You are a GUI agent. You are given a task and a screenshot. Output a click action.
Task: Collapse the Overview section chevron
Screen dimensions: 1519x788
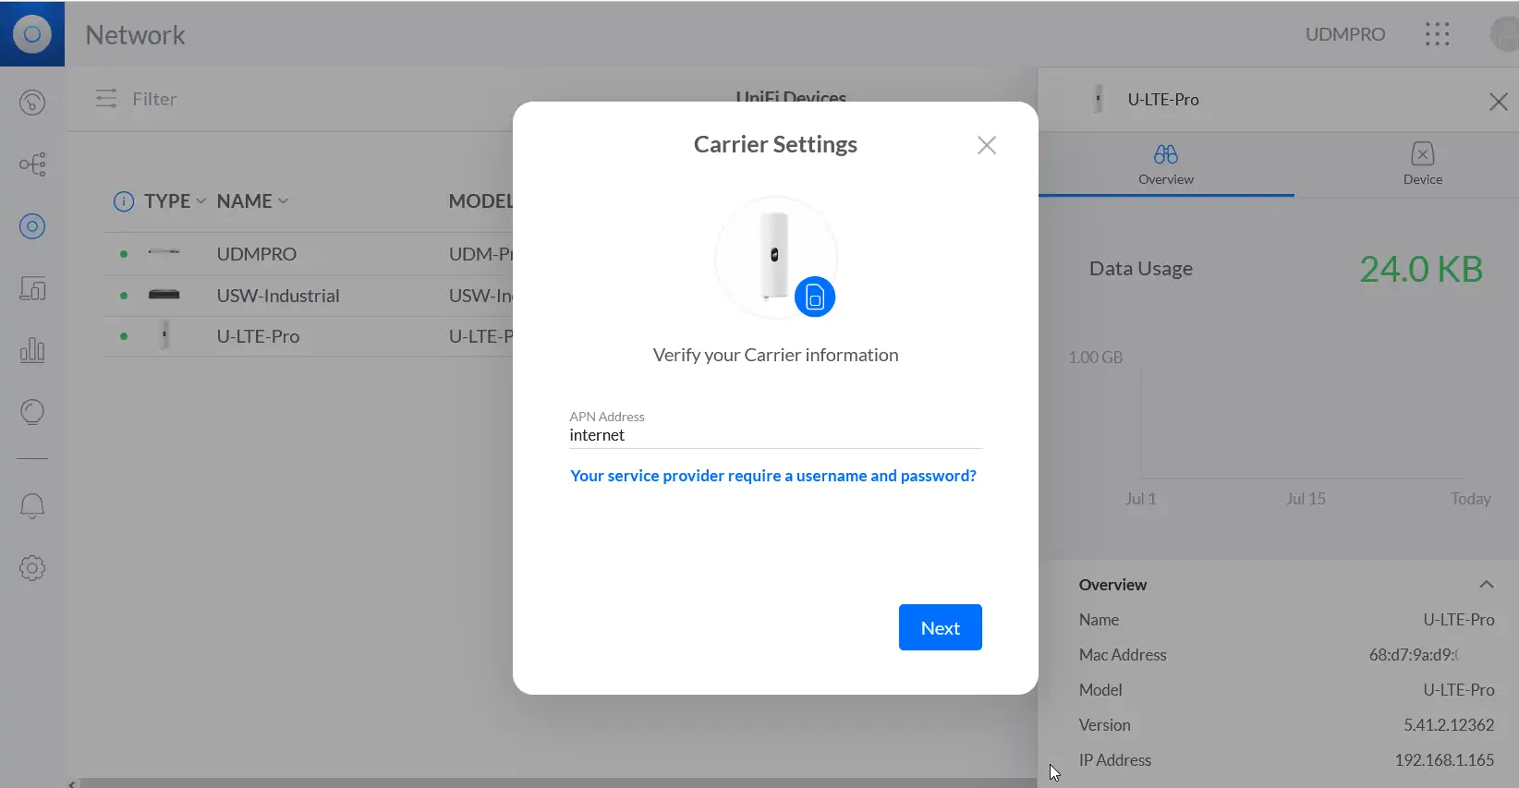[1486, 585]
